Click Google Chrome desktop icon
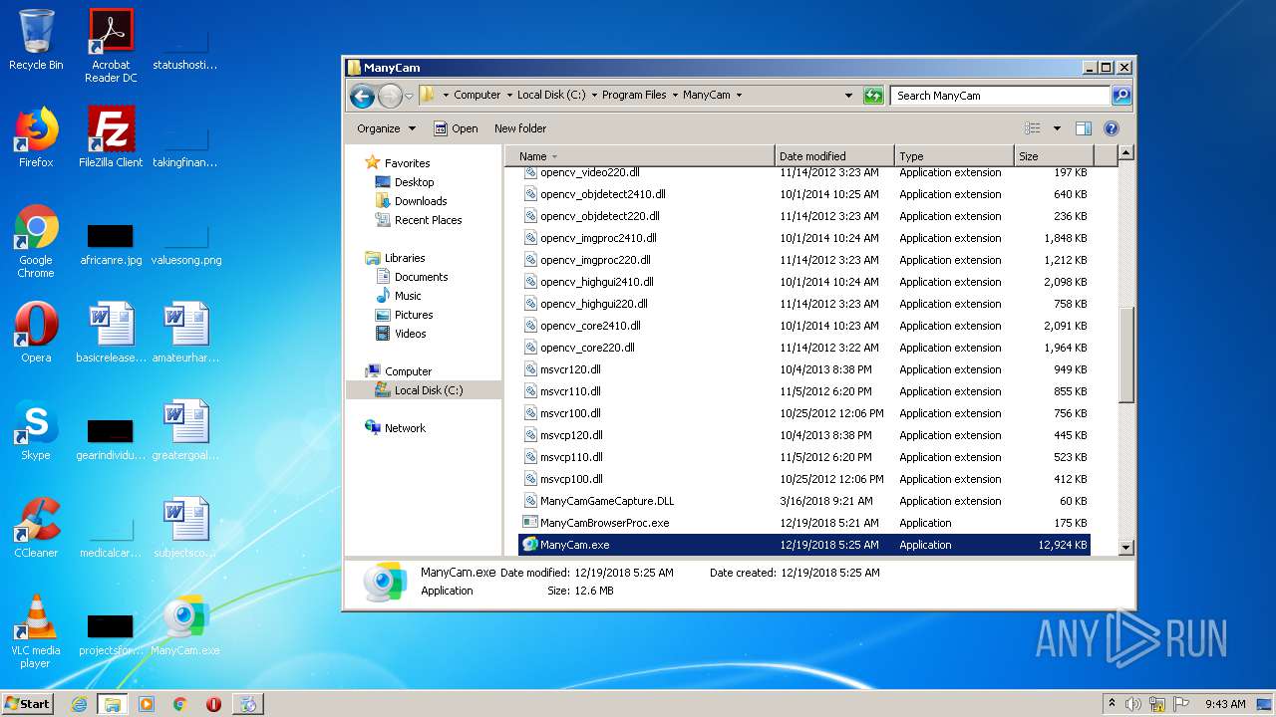 [36, 241]
